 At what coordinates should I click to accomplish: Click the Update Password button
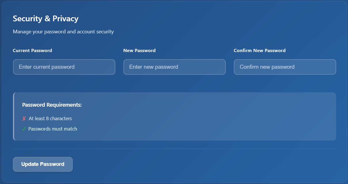pos(42,164)
